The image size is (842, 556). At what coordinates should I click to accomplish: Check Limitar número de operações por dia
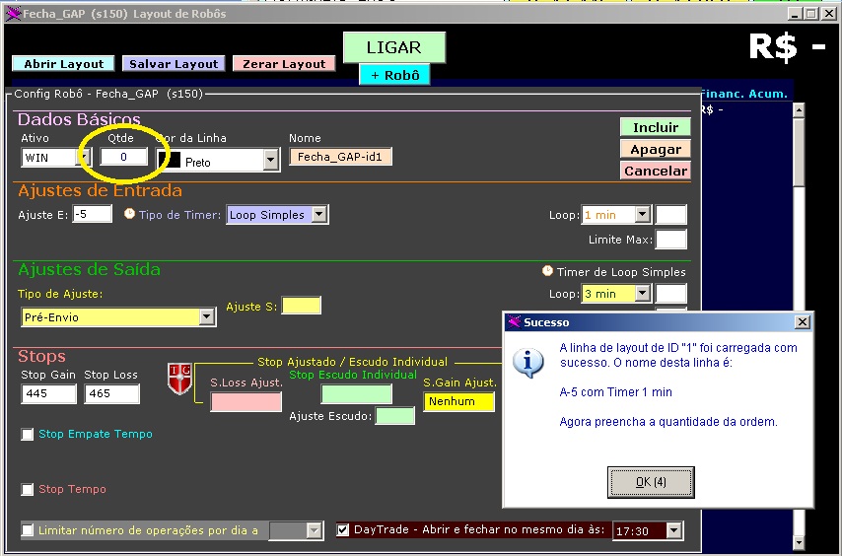(x=28, y=530)
